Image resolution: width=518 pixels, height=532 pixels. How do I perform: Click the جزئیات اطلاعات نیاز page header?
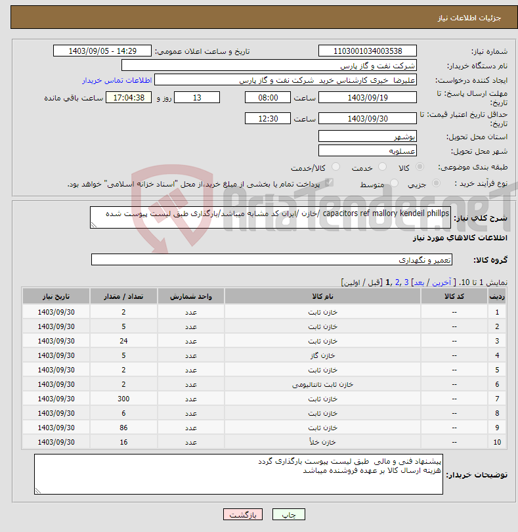point(469,18)
